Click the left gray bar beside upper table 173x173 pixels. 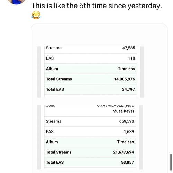point(39,72)
